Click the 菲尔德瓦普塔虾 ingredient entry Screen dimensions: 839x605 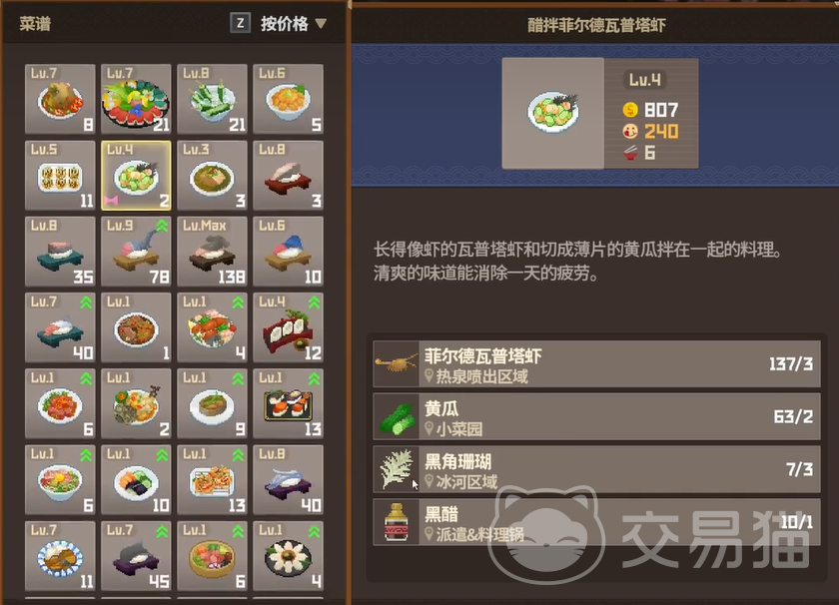(596, 364)
